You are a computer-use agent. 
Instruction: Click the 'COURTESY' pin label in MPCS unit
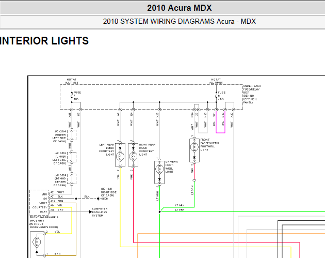pos(40,207)
